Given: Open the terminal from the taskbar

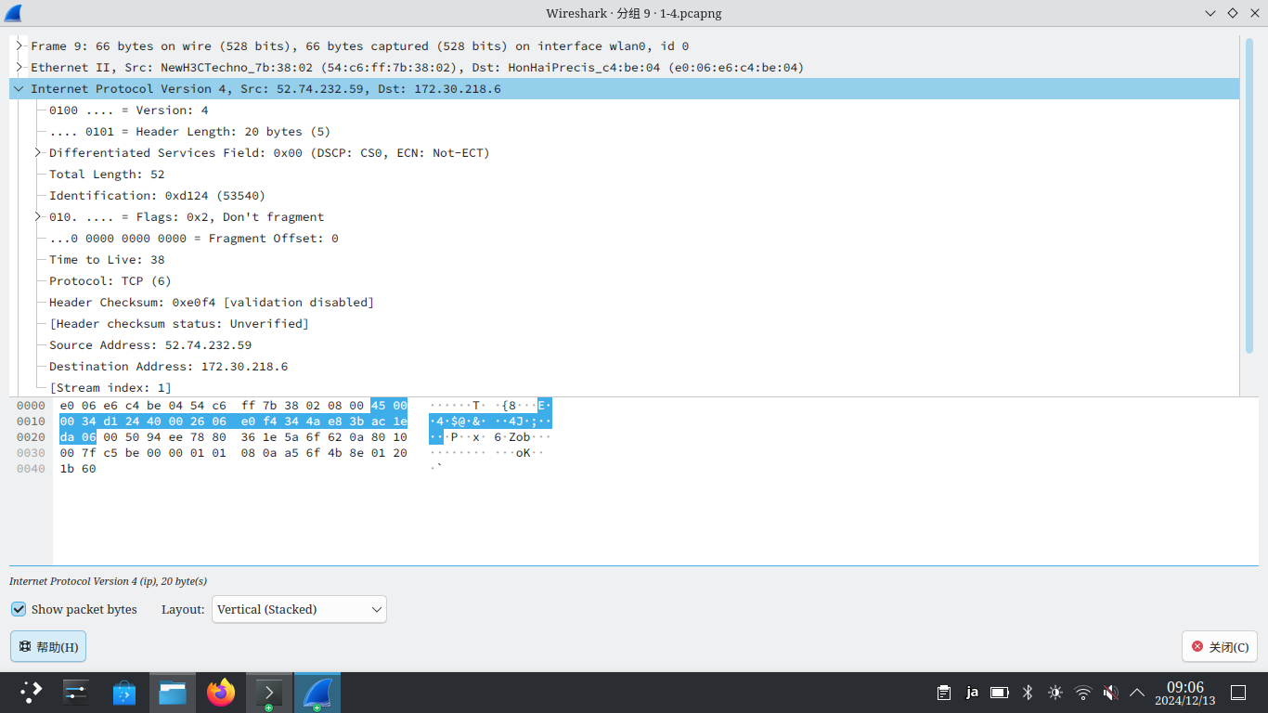Looking at the screenshot, I should (269, 692).
